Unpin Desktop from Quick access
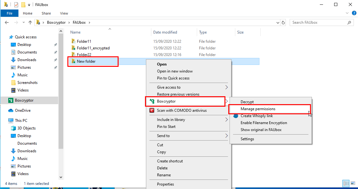The image size is (358, 189). point(55,45)
